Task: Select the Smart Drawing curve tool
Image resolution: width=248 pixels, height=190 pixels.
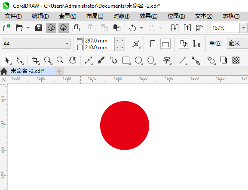Action: 113,60
